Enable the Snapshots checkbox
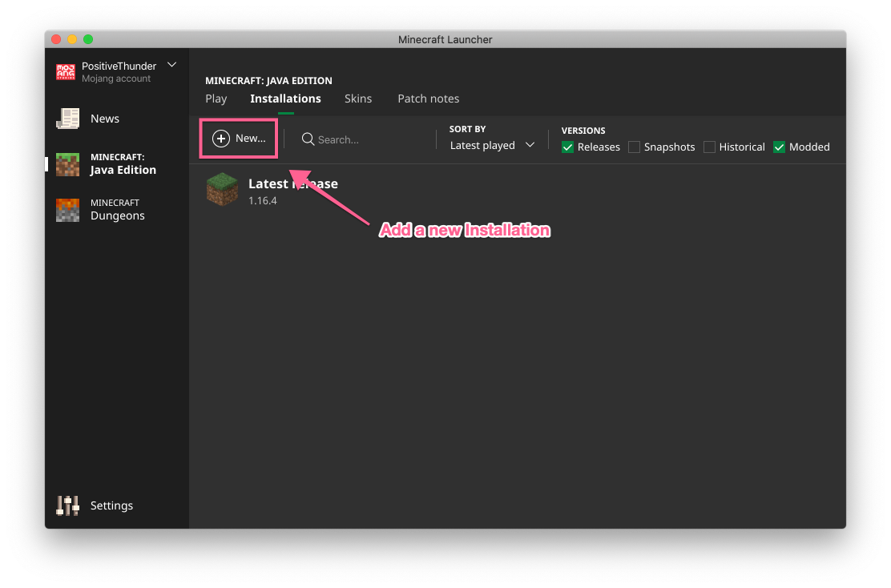The width and height of the screenshot is (891, 588). click(x=634, y=147)
